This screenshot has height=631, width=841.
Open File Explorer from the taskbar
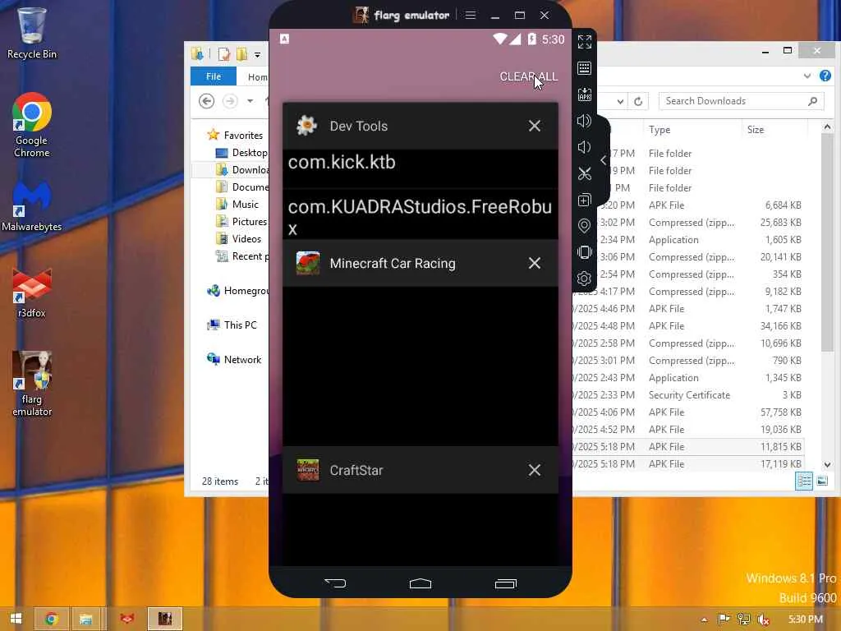coord(85,619)
